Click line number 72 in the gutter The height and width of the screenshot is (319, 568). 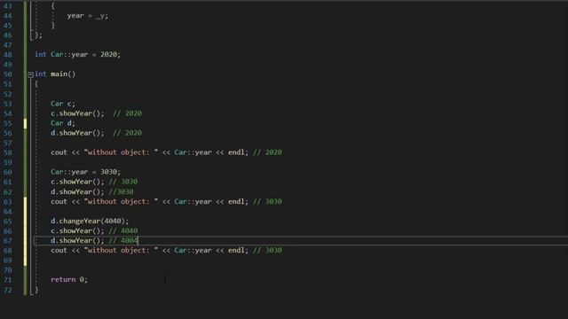click(8, 290)
